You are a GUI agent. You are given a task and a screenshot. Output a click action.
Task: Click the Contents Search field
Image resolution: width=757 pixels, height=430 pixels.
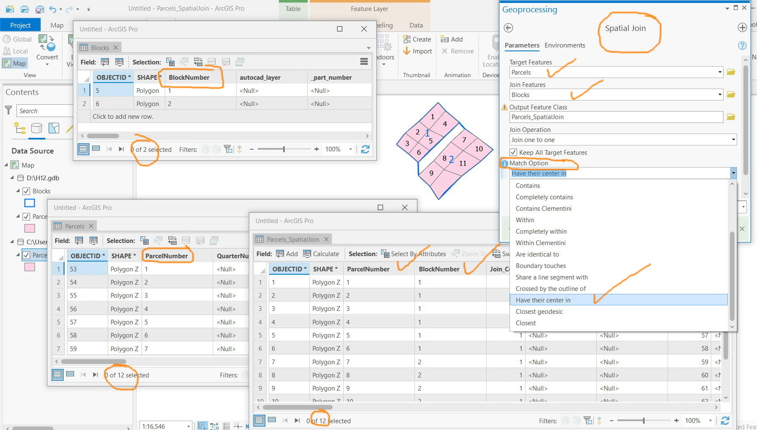click(x=45, y=111)
